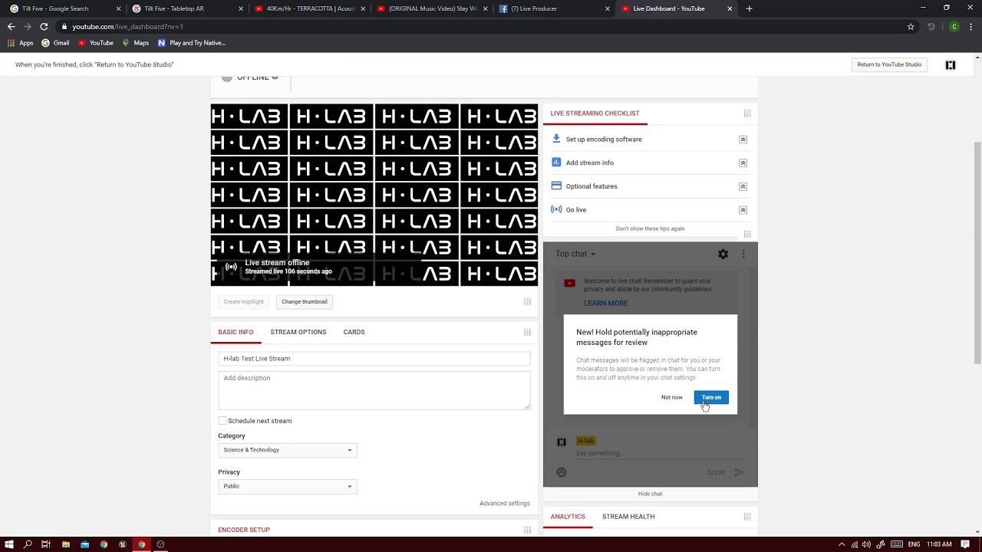Click the drag handle of Live Streaming Checklist panel
Image resolution: width=982 pixels, height=552 pixels.
(747, 113)
